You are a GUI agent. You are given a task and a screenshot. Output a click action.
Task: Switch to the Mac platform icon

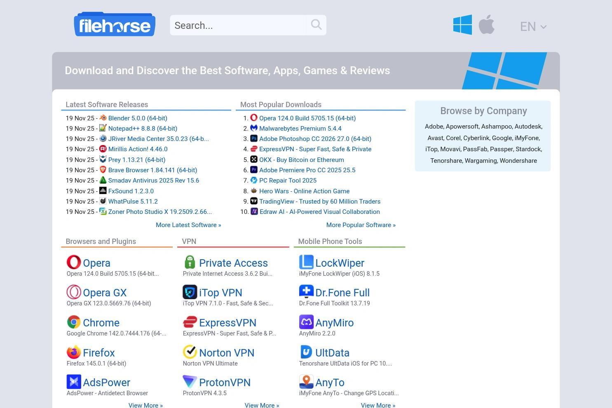click(x=487, y=24)
